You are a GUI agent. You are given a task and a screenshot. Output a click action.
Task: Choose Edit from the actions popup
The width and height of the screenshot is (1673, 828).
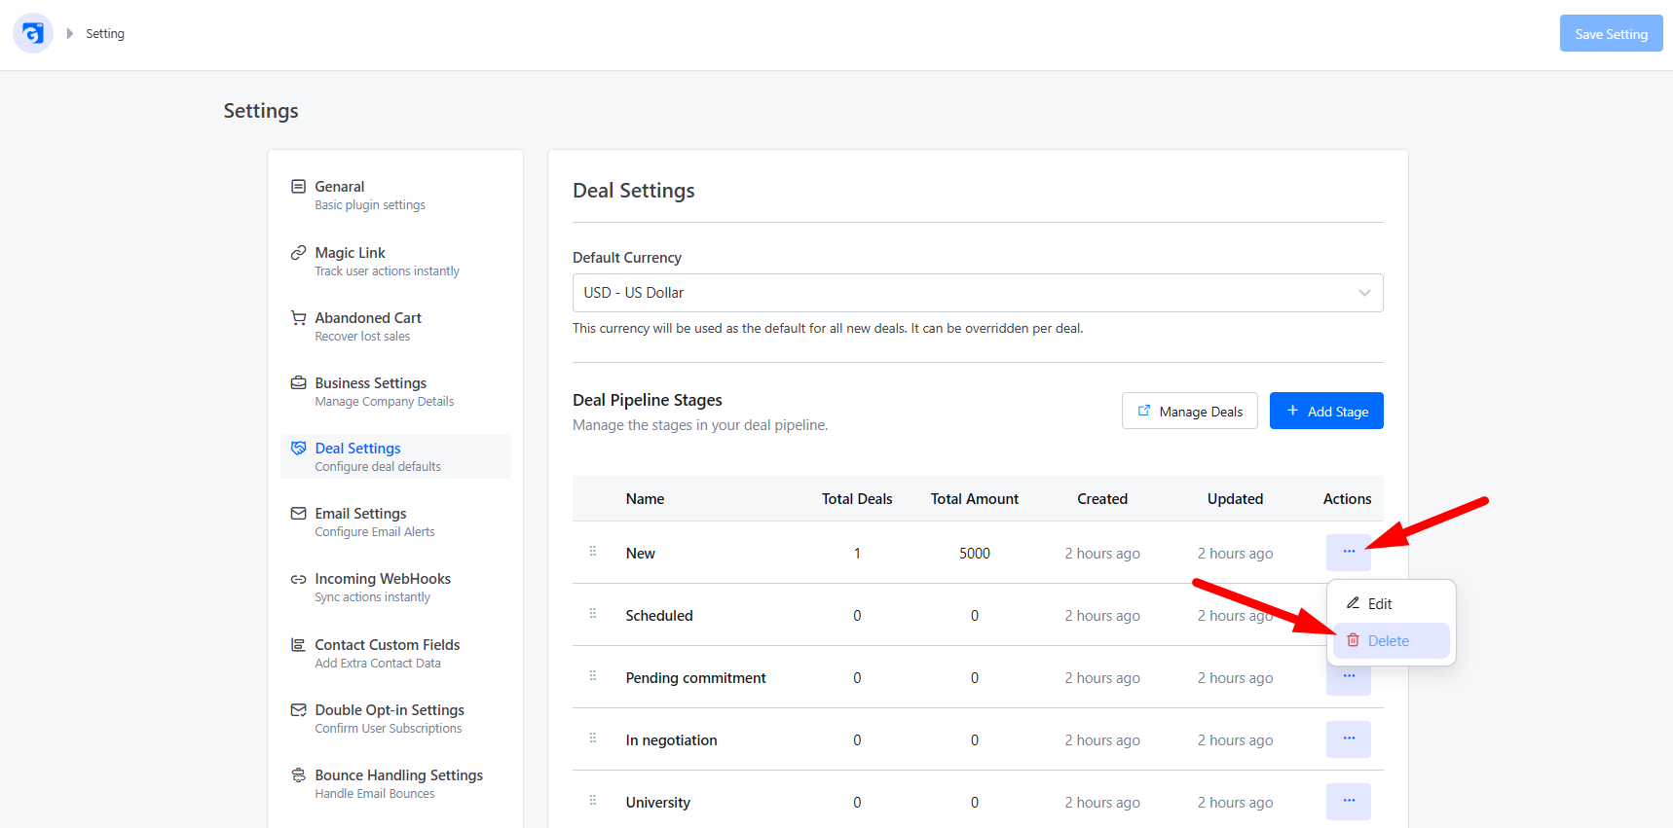(1392, 603)
